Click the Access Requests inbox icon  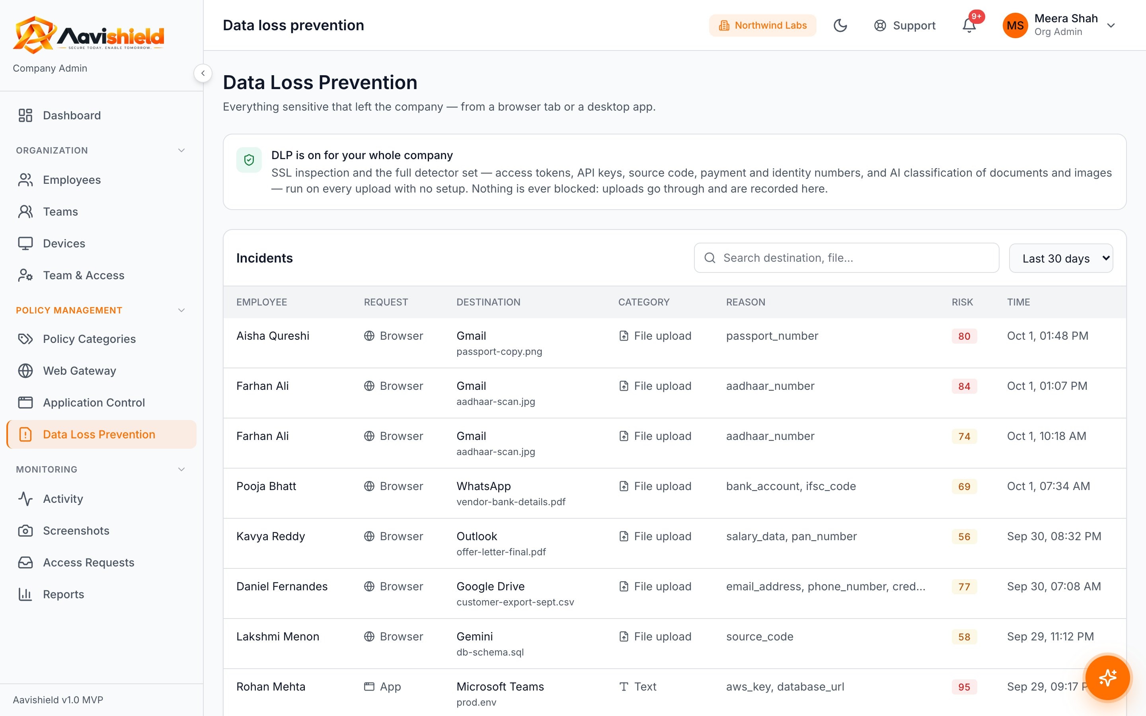[25, 562]
